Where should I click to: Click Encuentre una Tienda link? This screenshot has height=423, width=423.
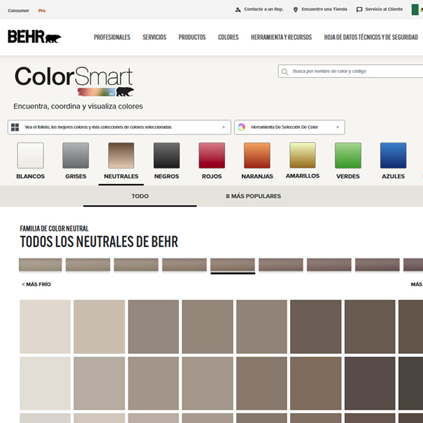[x=324, y=9]
